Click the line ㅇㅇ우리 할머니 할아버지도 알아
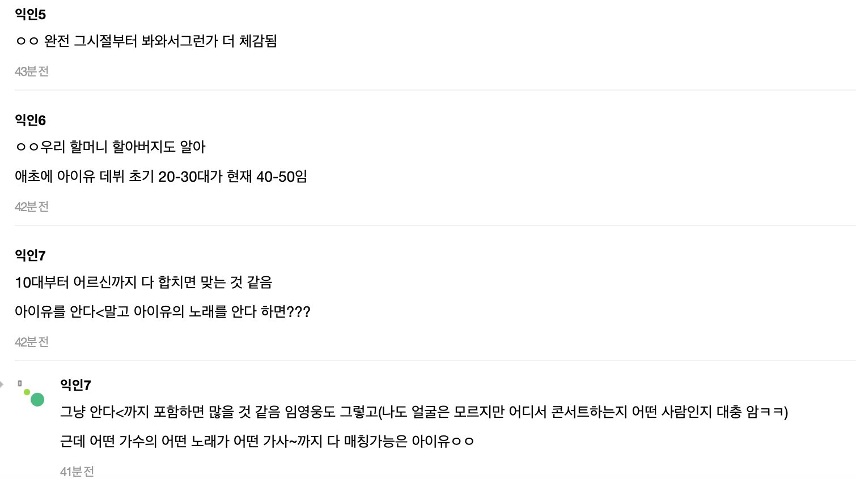The height and width of the screenshot is (479, 856). 110,147
